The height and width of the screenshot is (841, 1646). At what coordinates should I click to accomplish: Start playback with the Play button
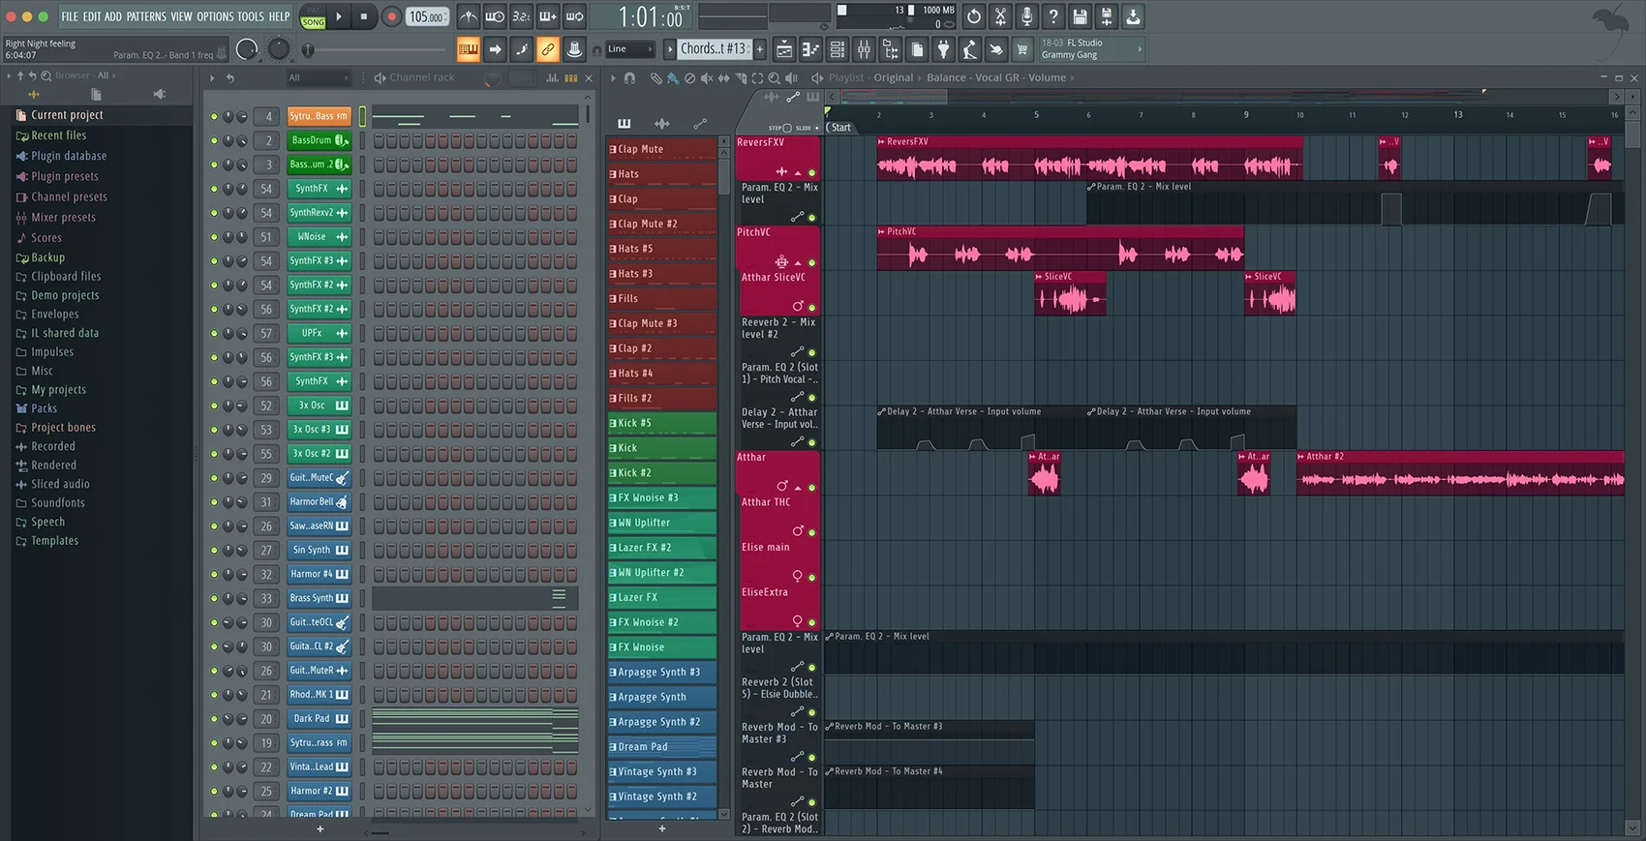coord(339,16)
